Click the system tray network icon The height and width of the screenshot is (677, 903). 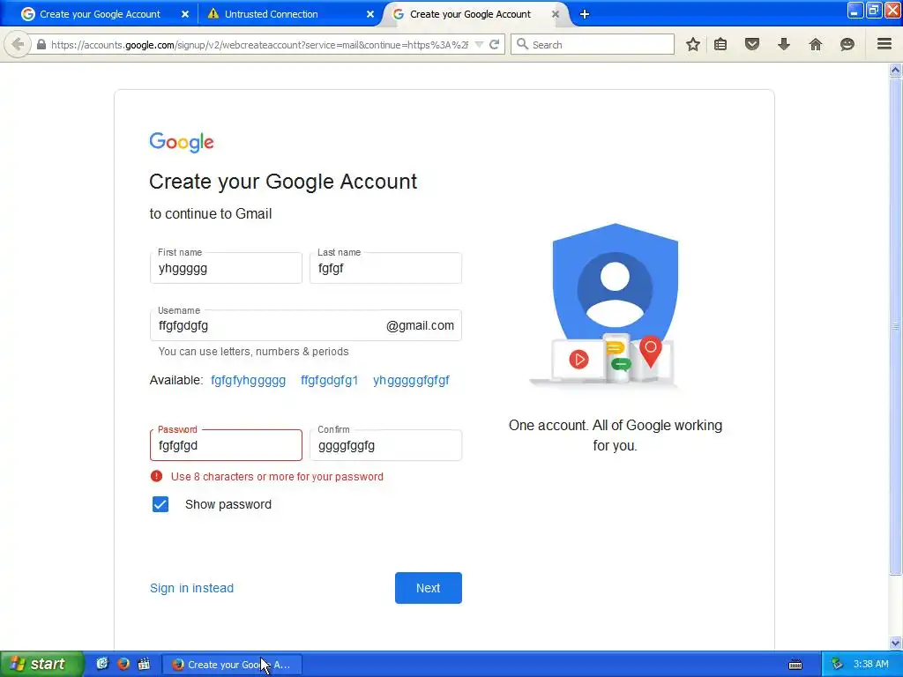pyautogui.click(x=837, y=664)
